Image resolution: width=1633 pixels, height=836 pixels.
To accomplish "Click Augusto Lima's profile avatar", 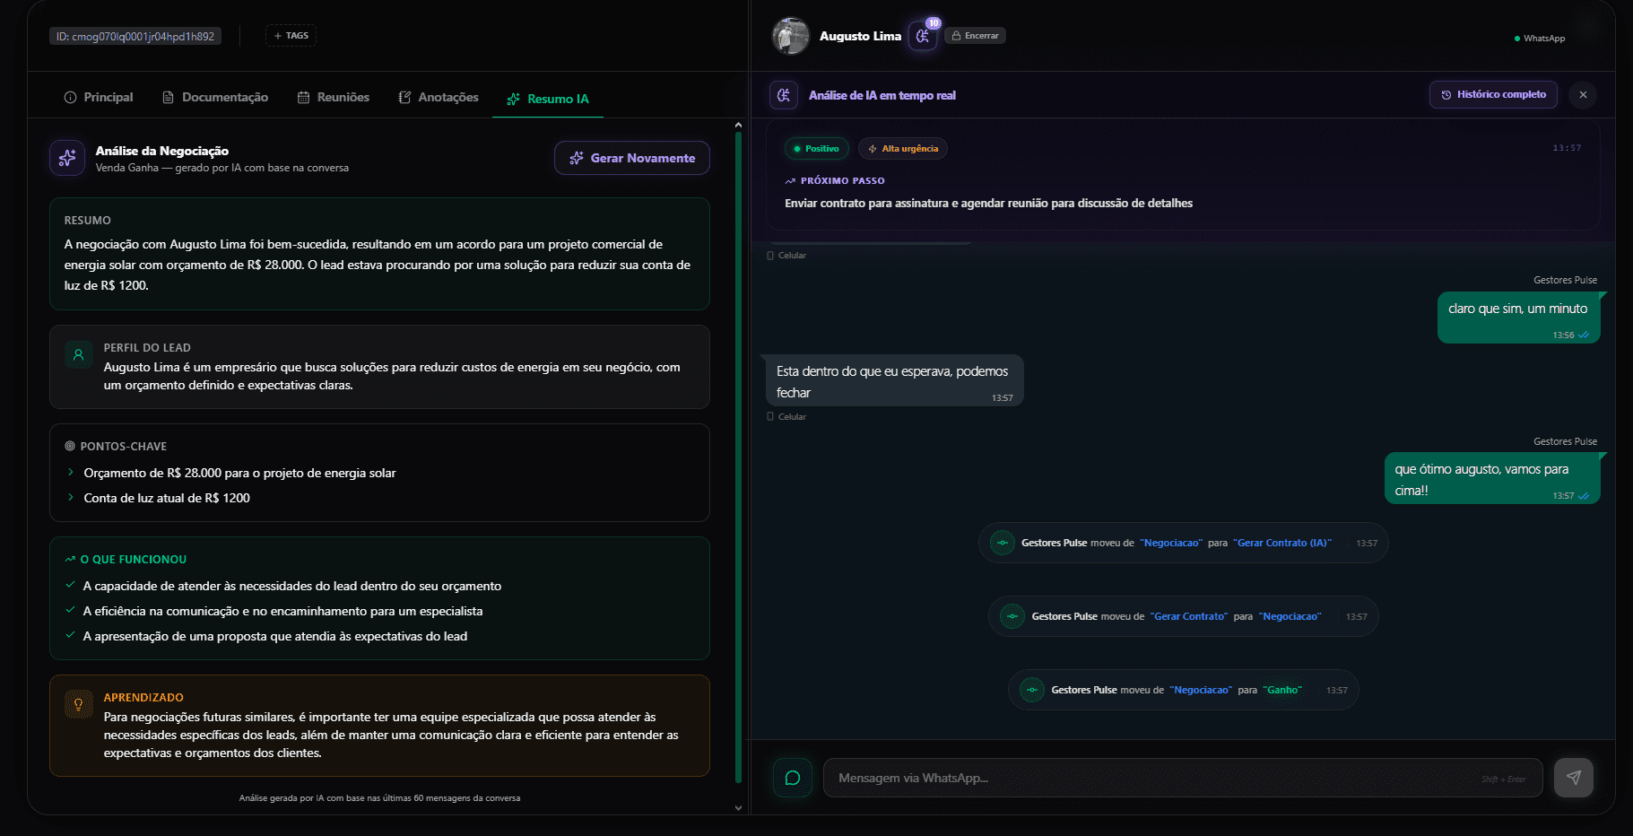I will (x=791, y=36).
